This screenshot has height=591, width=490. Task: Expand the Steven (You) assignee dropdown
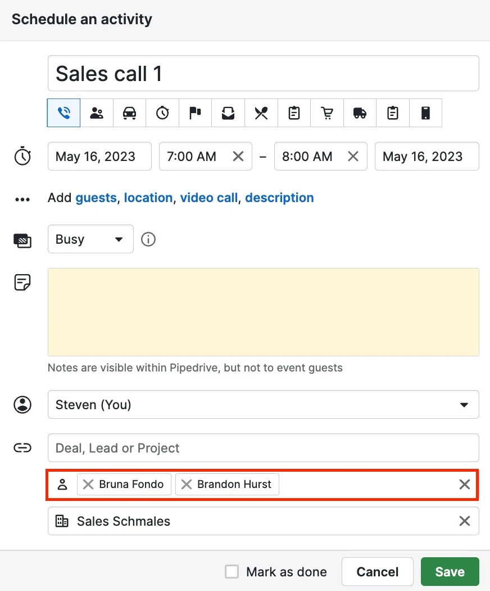click(x=263, y=405)
